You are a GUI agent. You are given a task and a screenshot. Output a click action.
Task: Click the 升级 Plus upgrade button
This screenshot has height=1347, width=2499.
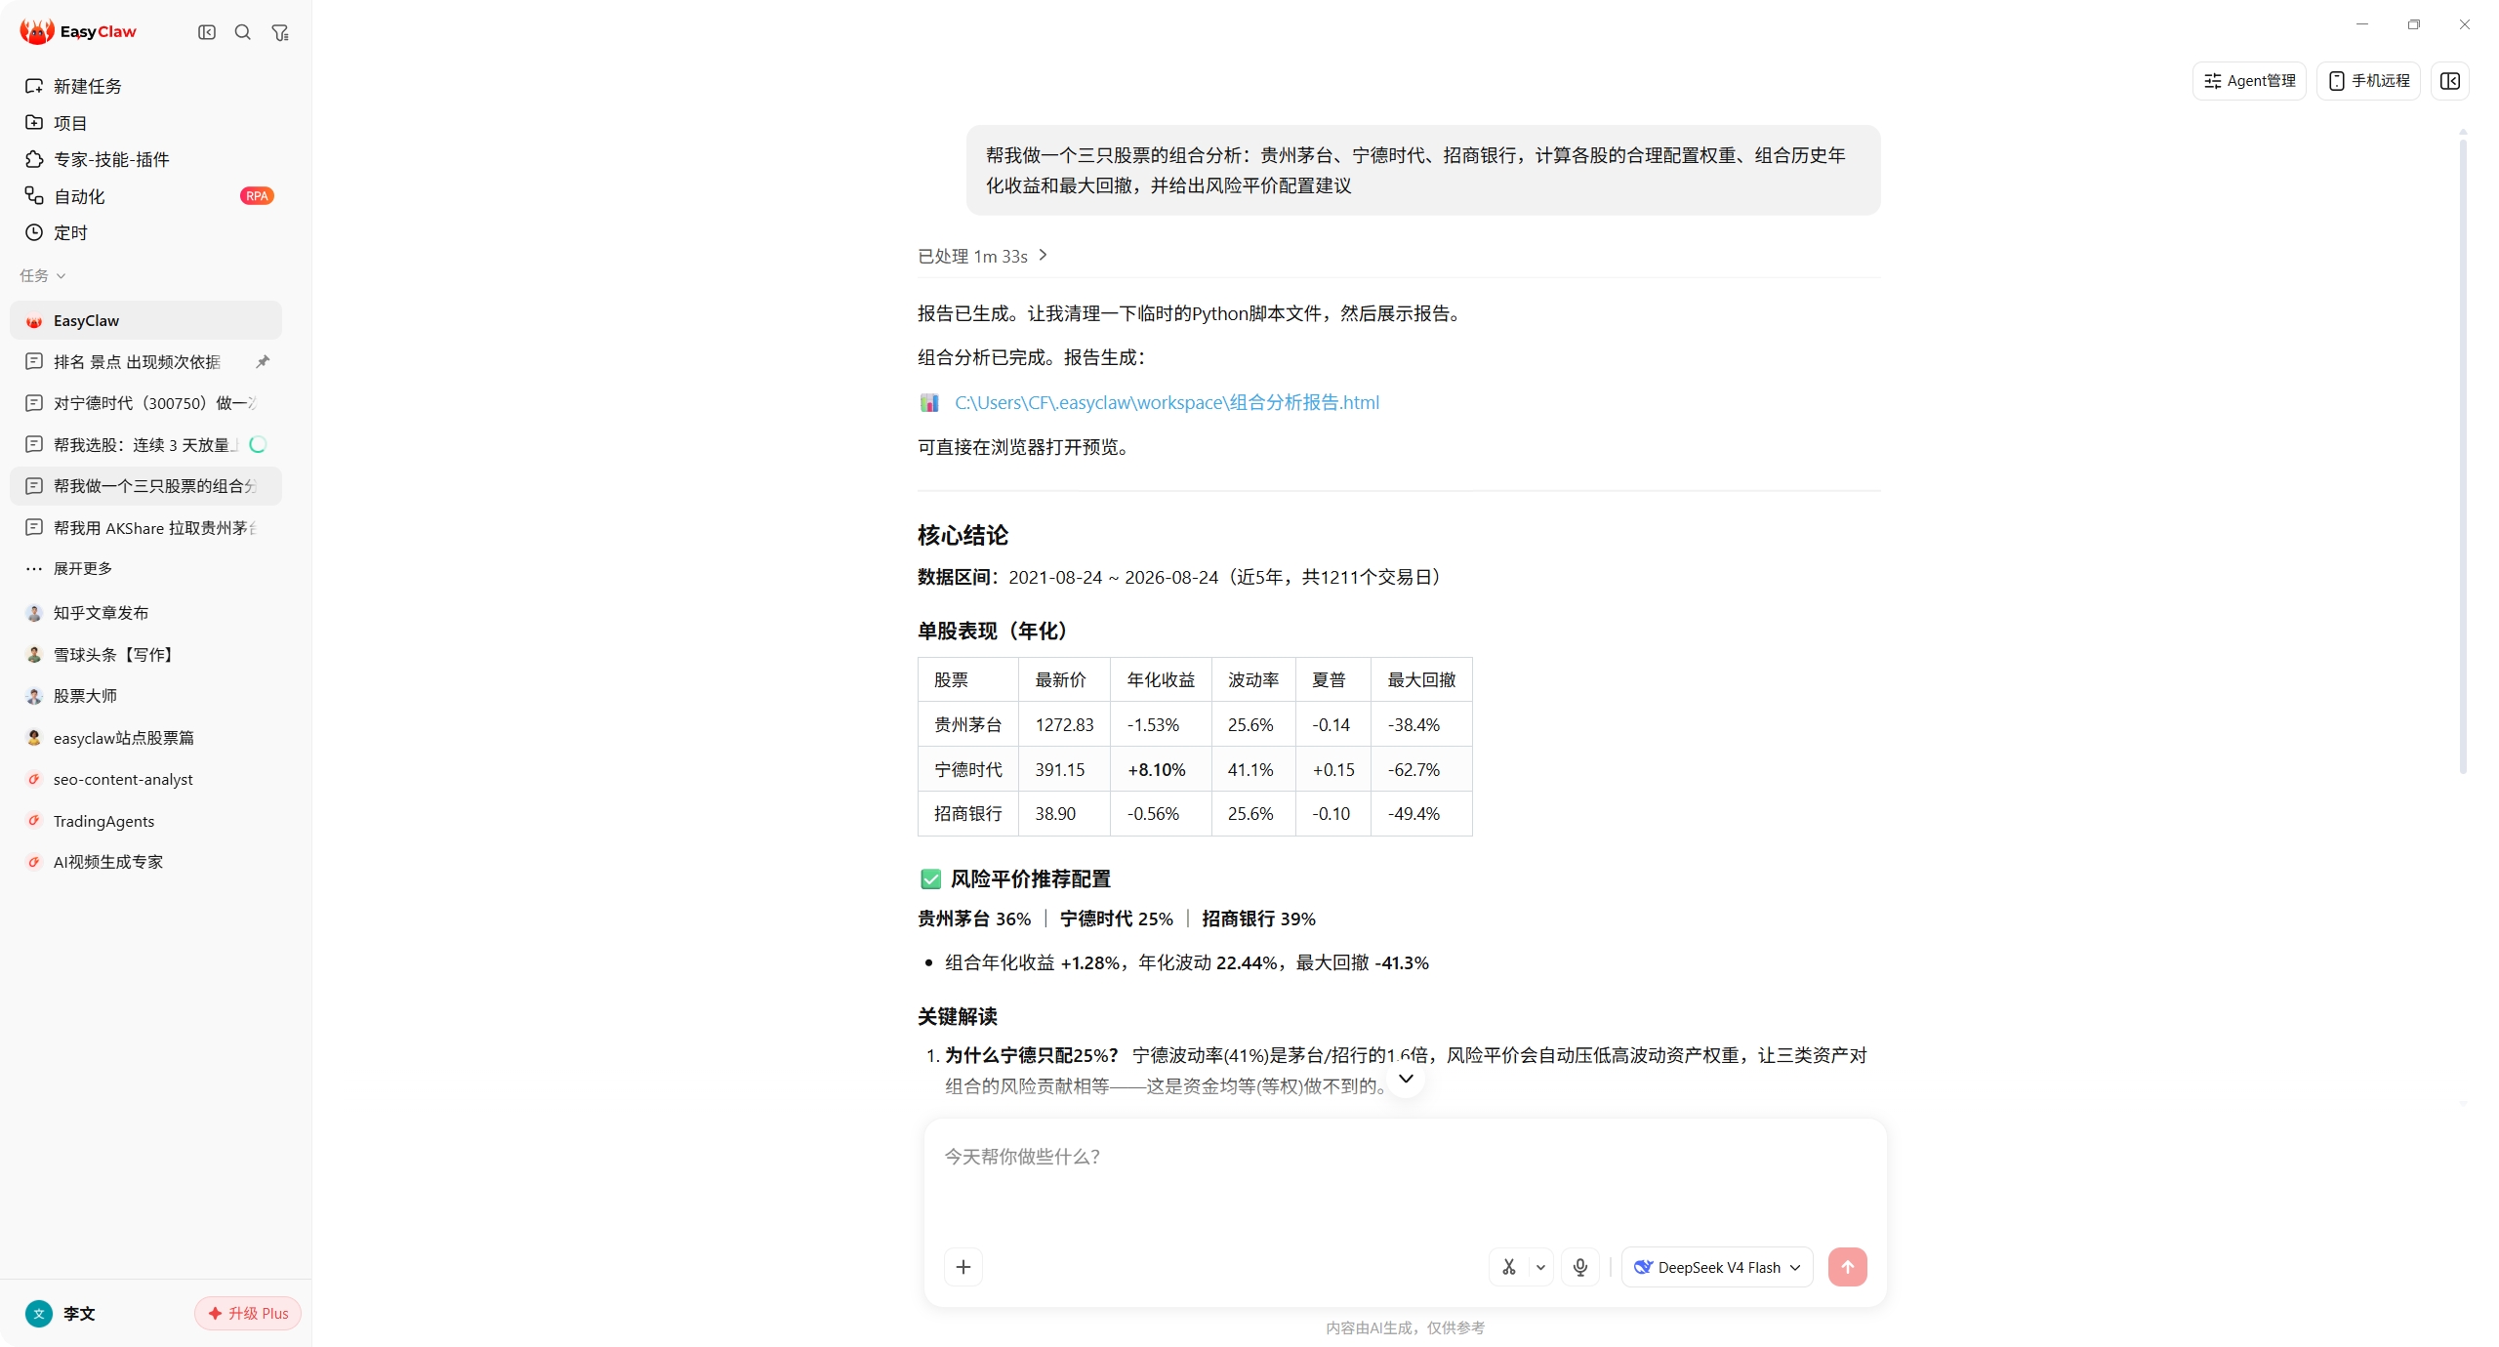248,1314
